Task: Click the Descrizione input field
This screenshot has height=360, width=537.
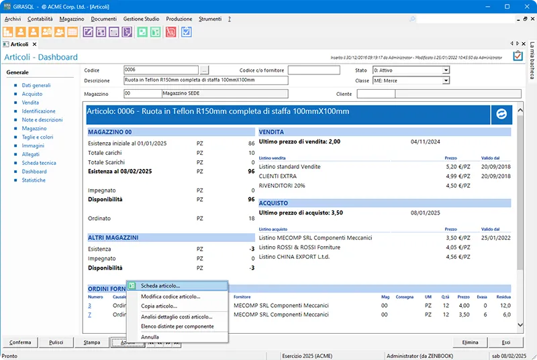Action: pyautogui.click(x=206, y=80)
